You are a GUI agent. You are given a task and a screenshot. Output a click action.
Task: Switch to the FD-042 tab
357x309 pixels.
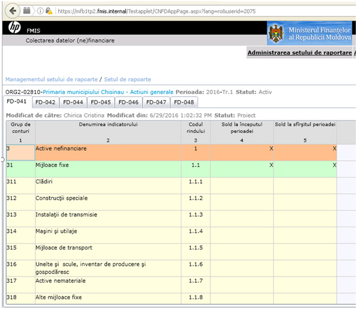[45, 102]
